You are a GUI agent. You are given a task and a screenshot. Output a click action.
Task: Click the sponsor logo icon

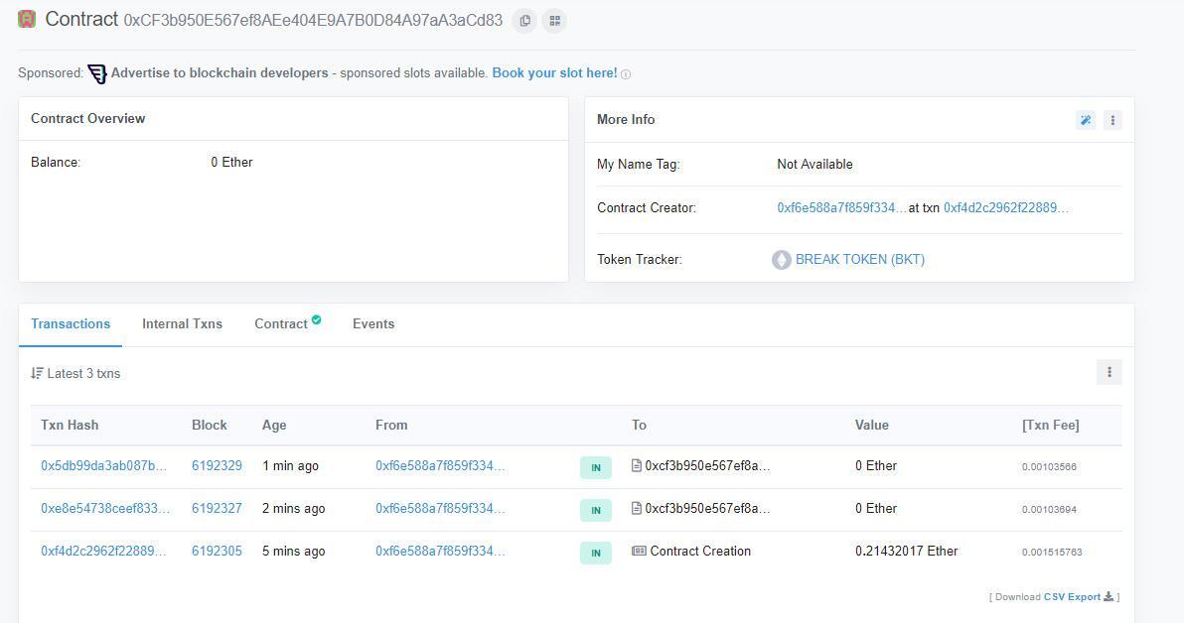pos(97,74)
